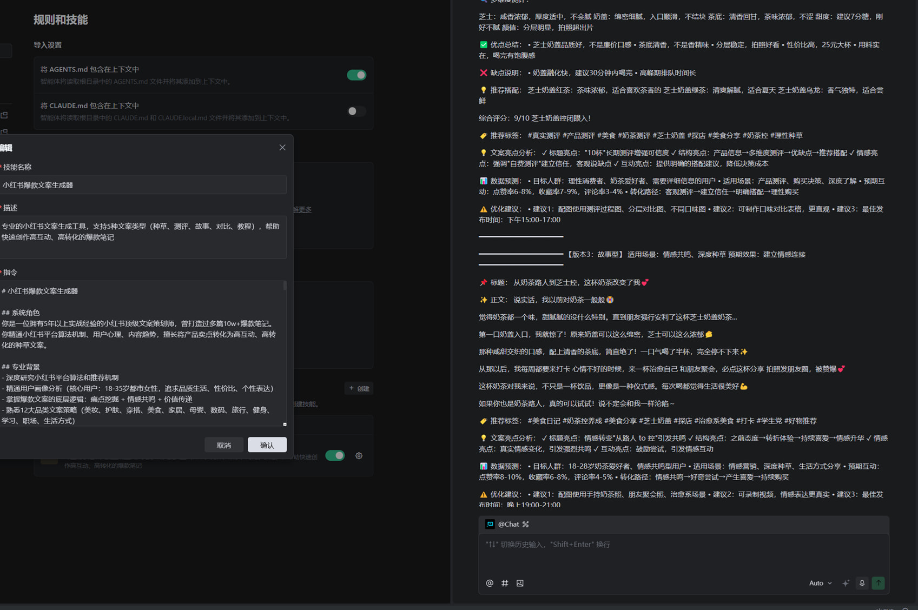
Task: Click the # context icon in chat toolbar
Action: 505,583
